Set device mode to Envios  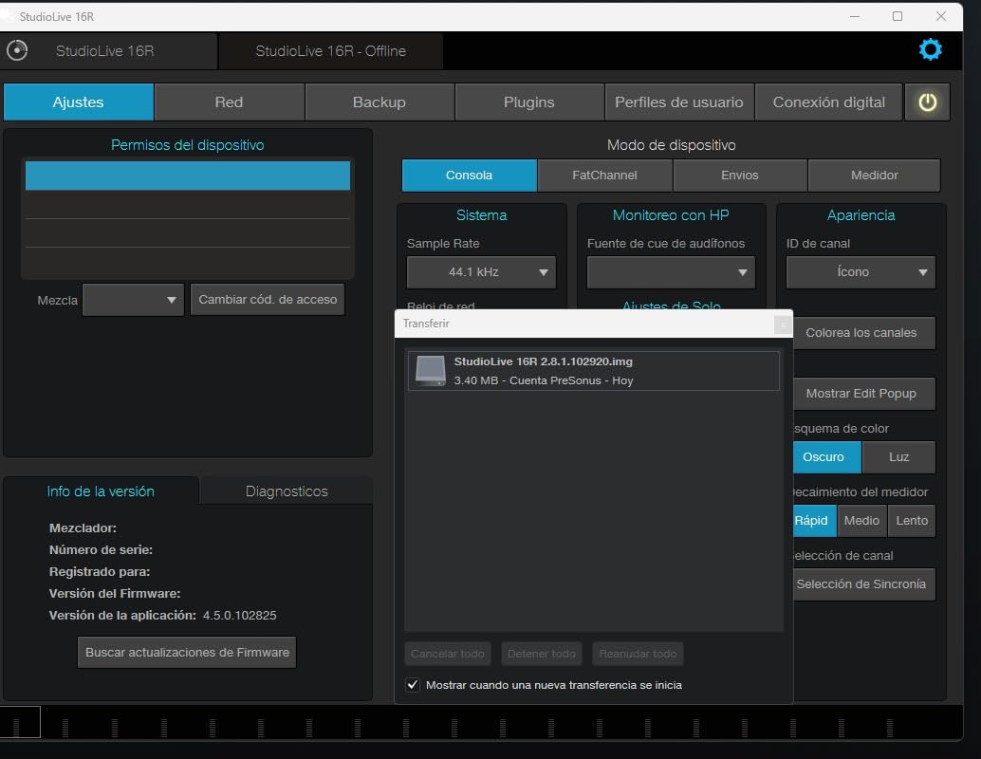[x=739, y=176]
